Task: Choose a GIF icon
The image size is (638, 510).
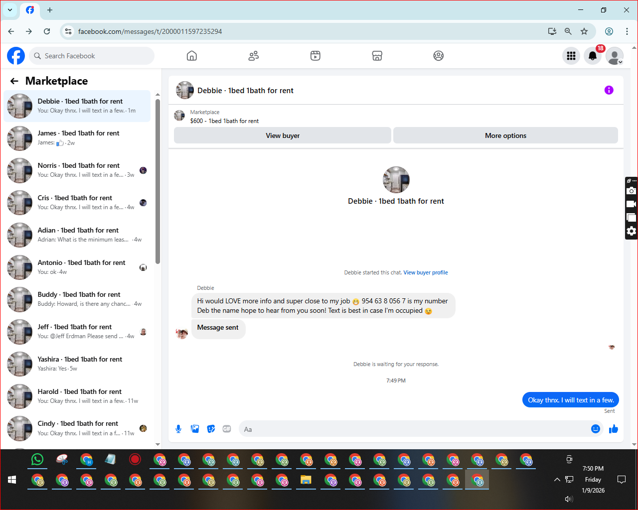Action: 227,429
